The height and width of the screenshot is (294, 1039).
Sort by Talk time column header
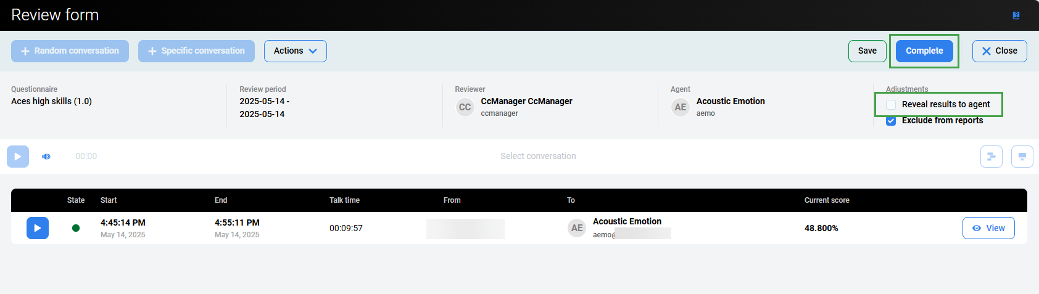pyautogui.click(x=344, y=200)
